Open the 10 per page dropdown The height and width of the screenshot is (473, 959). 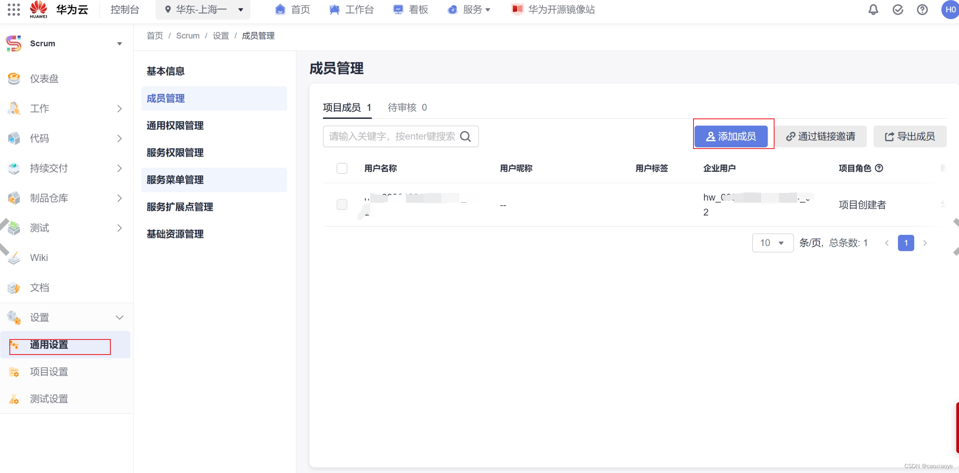[x=772, y=243]
